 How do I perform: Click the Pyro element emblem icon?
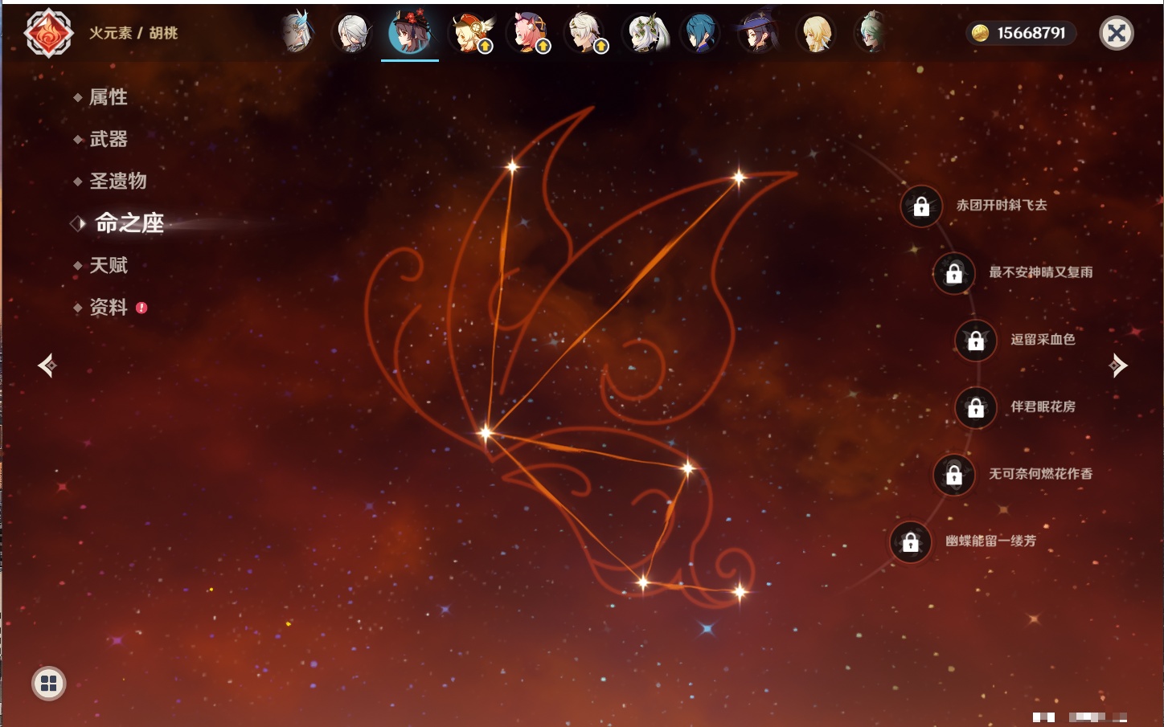click(x=49, y=33)
